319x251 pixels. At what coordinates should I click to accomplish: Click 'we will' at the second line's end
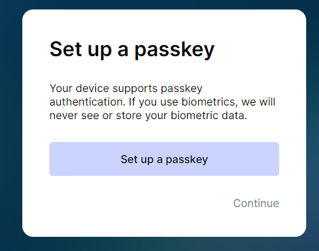(258, 102)
